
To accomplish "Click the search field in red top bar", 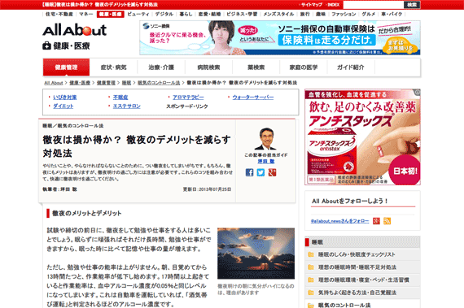I will click(373, 5).
